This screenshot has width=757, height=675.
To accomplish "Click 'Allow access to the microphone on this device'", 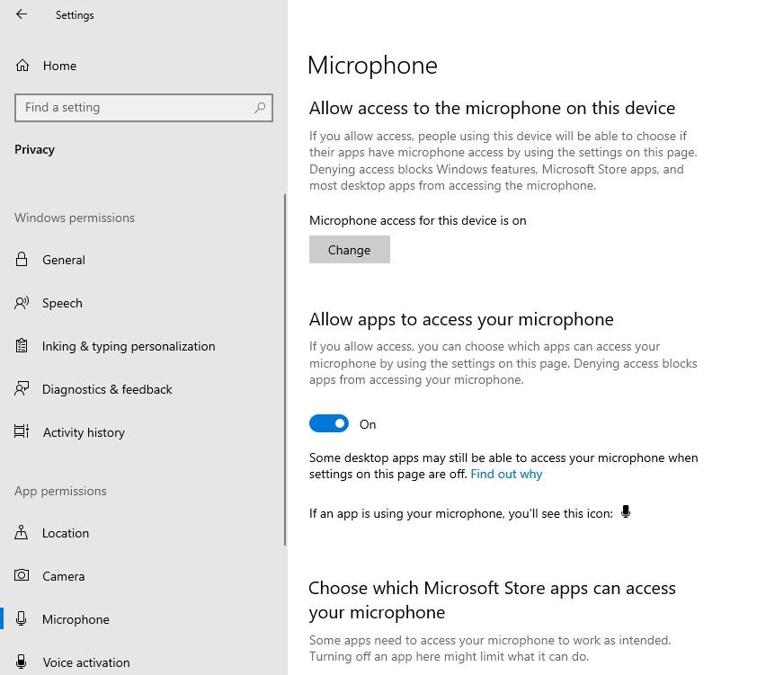I will pyautogui.click(x=492, y=108).
